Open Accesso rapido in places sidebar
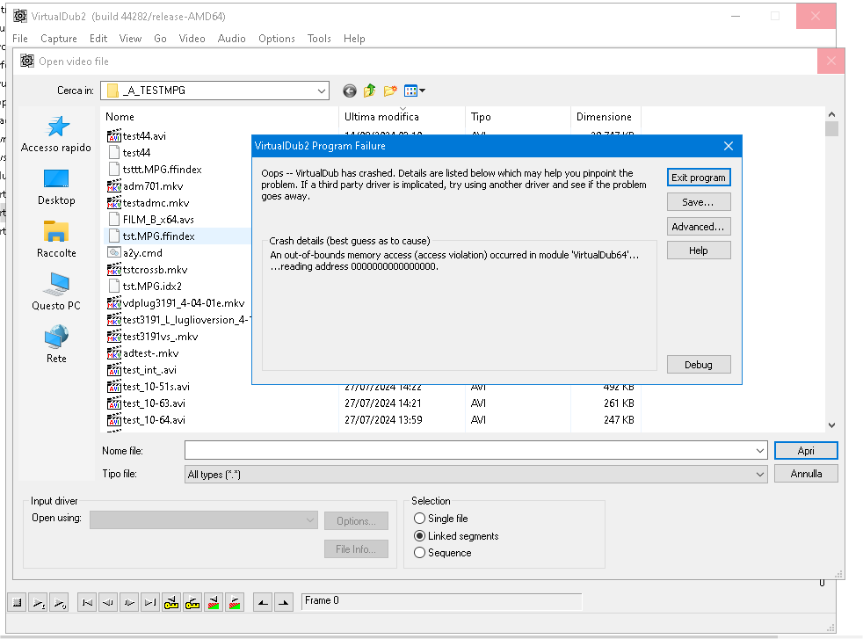863x639 pixels. (56, 134)
